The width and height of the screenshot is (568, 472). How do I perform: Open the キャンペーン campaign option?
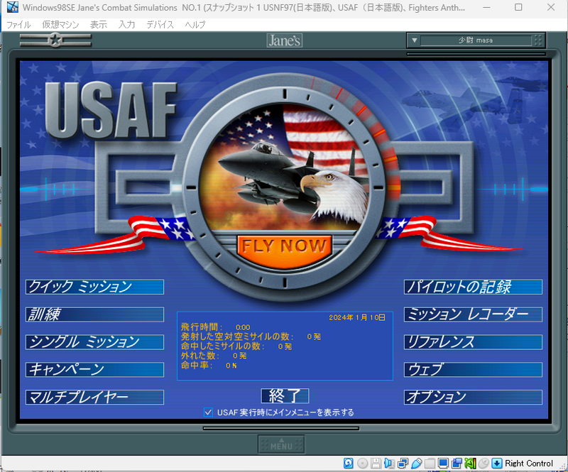click(94, 370)
